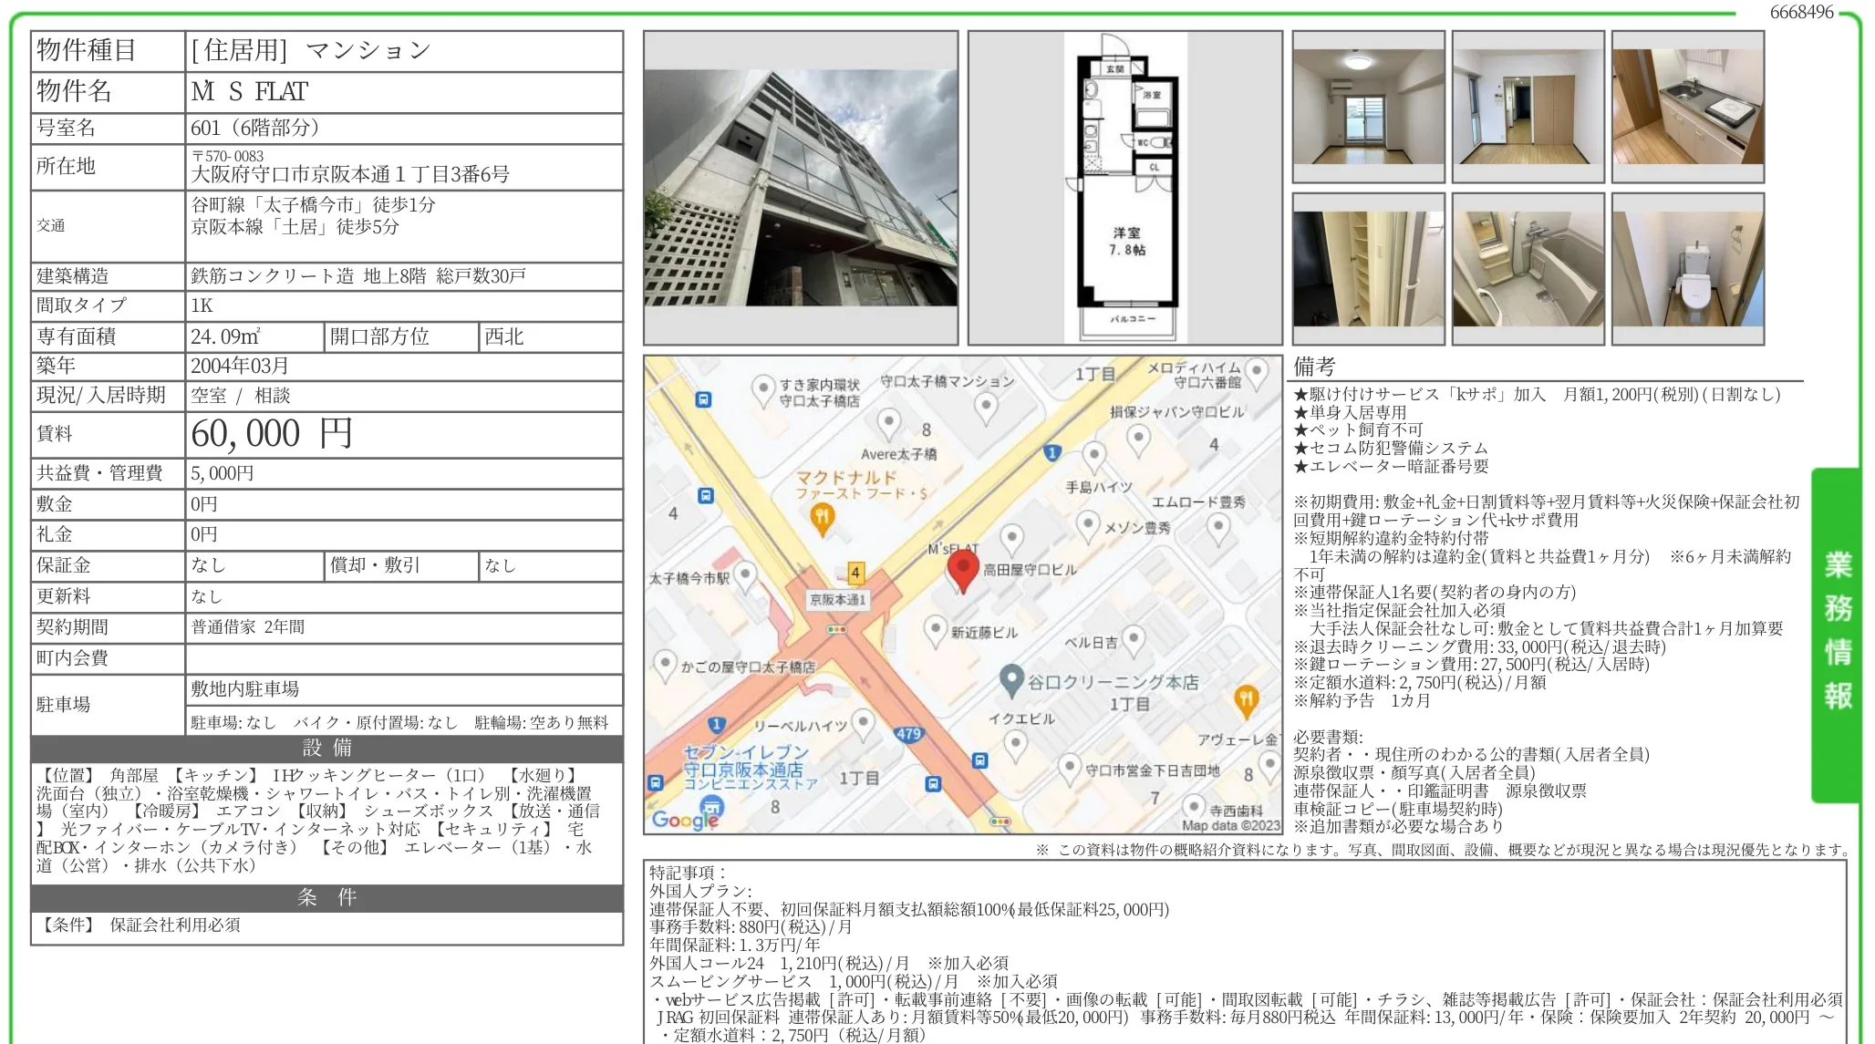Click the opening direction value 西北

(503, 336)
